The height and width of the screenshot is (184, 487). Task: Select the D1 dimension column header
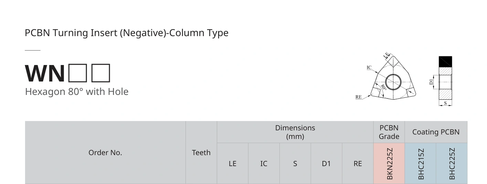326,164
